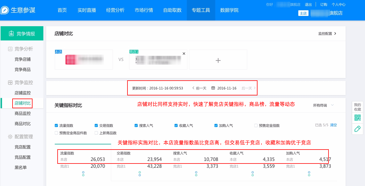Switch to the 市场行情 menu tab
This screenshot has width=365, height=186.
pos(144,10)
